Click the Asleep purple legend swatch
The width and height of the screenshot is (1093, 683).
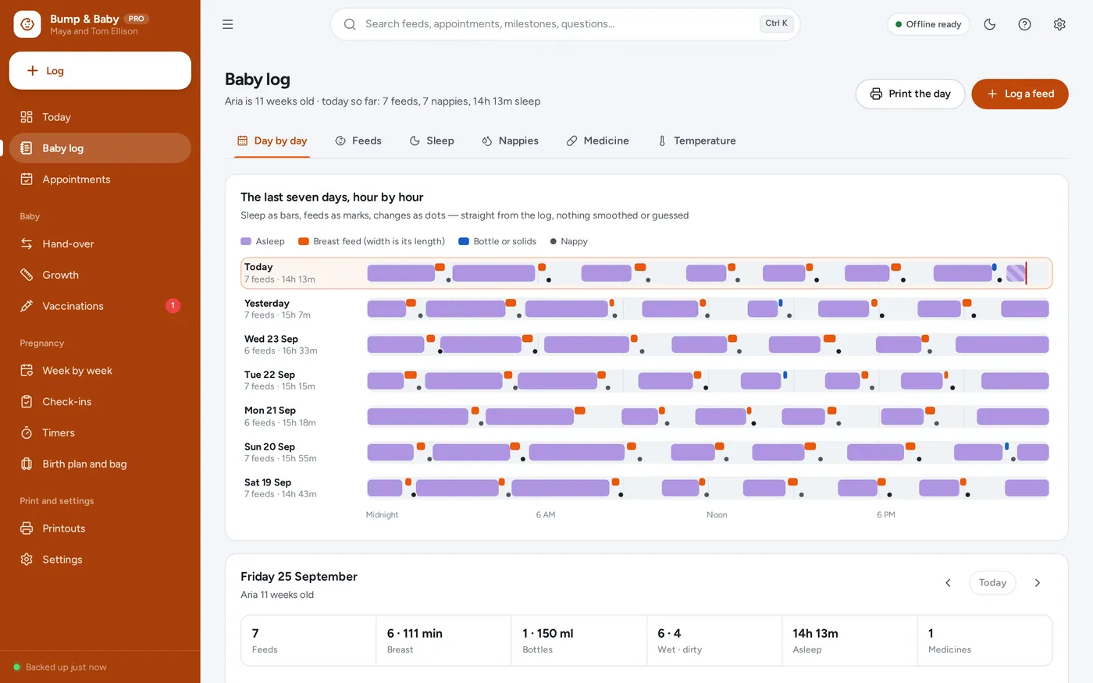pyautogui.click(x=246, y=242)
